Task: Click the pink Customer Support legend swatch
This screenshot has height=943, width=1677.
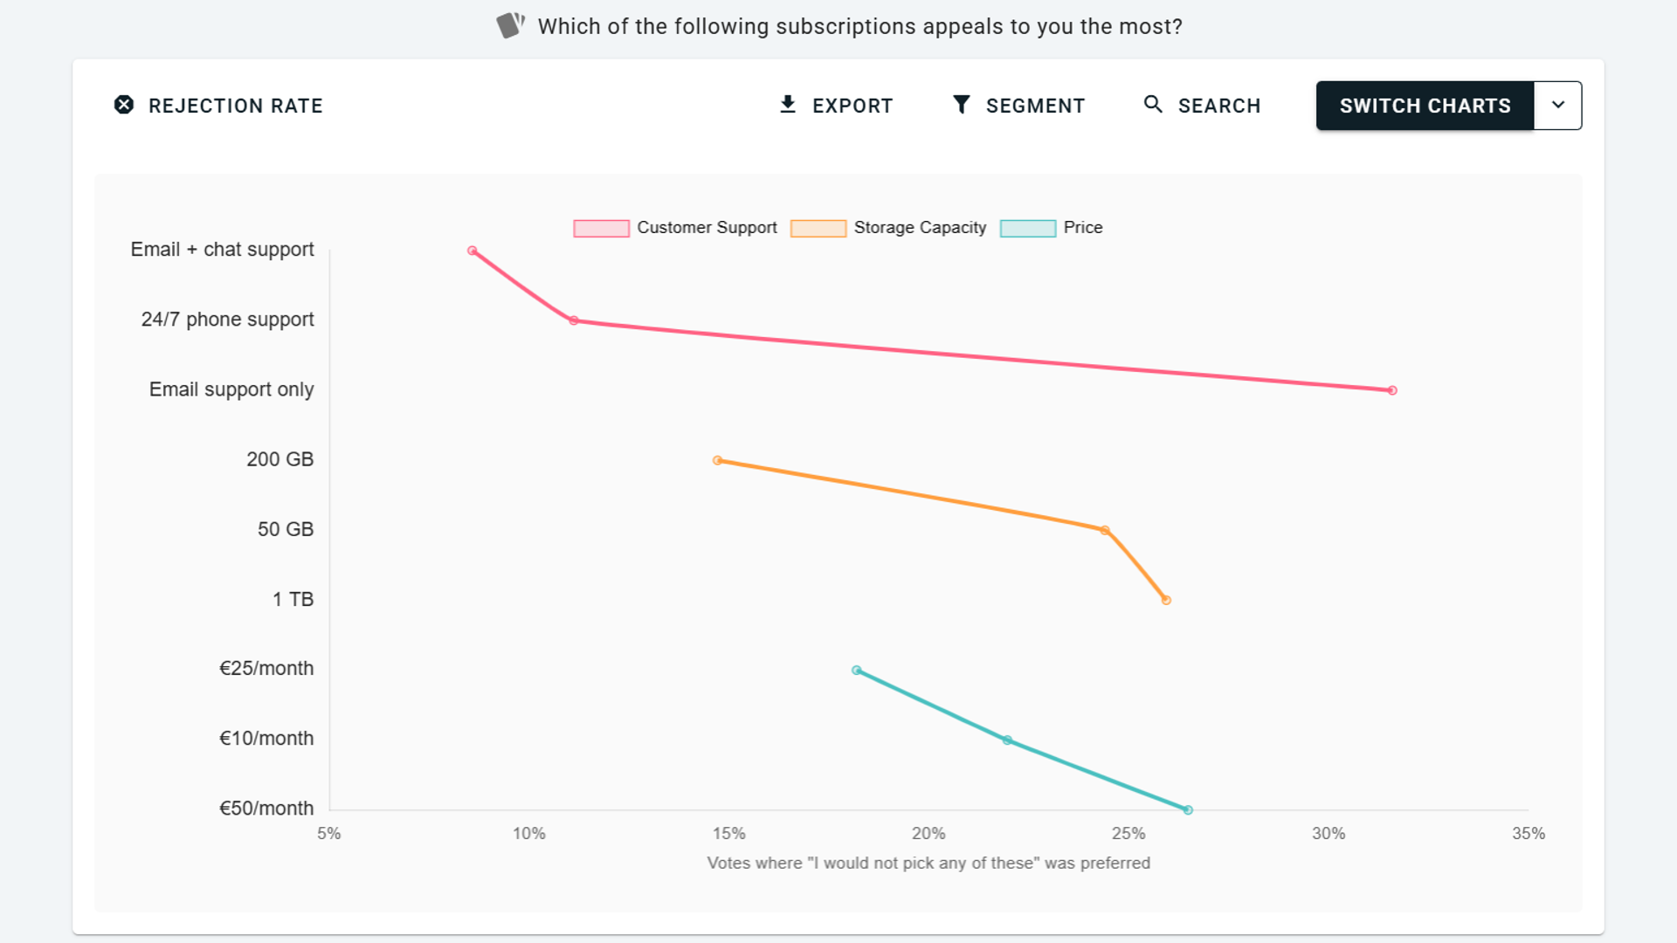Action: pos(601,228)
